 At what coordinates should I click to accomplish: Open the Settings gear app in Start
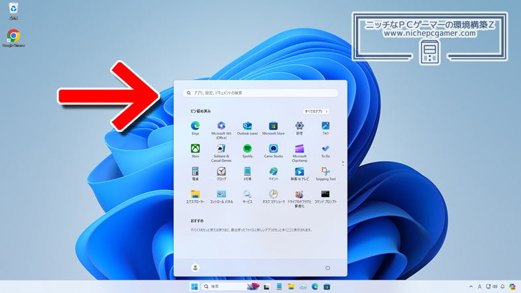click(x=300, y=128)
